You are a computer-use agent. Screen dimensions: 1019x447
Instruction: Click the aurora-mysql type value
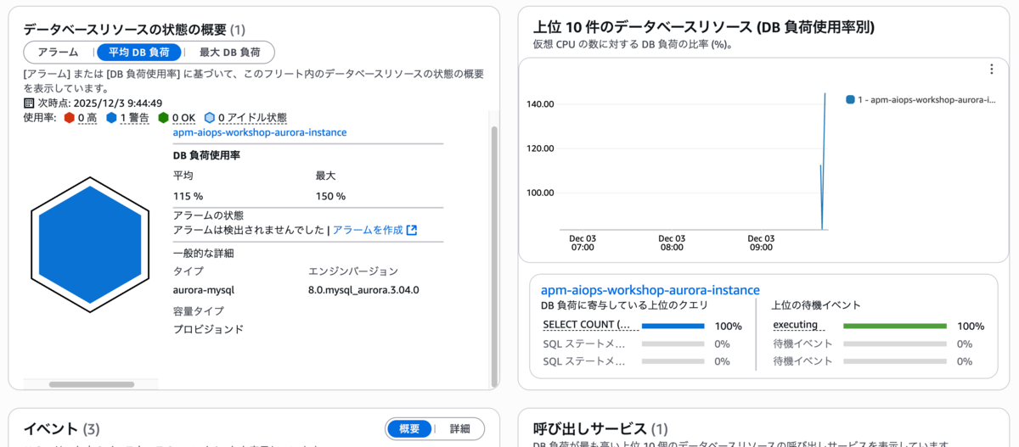click(x=204, y=290)
